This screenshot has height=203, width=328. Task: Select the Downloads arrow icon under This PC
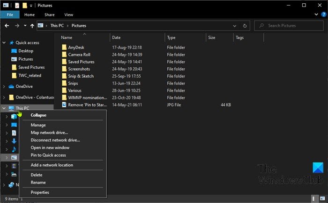[14, 141]
